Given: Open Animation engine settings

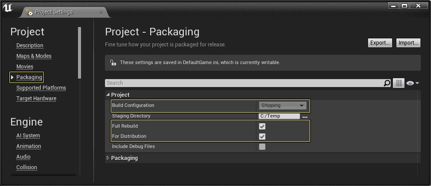Looking at the screenshot, I should click(29, 146).
